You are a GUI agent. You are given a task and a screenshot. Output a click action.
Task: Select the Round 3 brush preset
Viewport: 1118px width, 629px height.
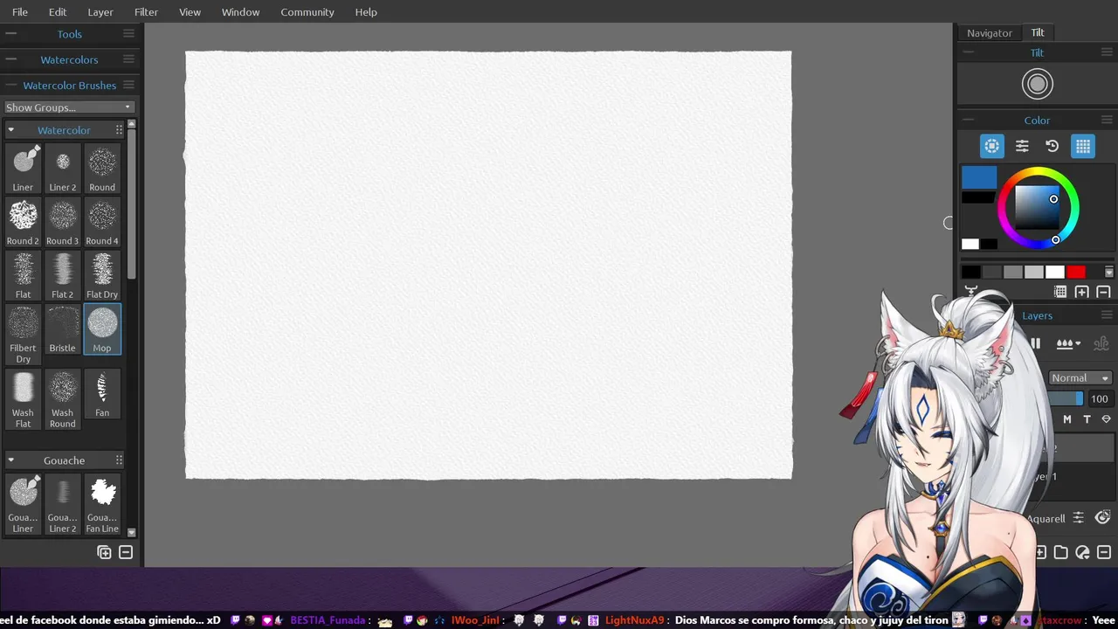[62, 222]
